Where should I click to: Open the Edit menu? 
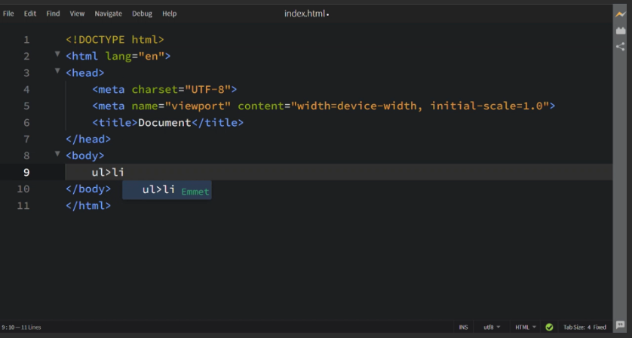pos(30,14)
